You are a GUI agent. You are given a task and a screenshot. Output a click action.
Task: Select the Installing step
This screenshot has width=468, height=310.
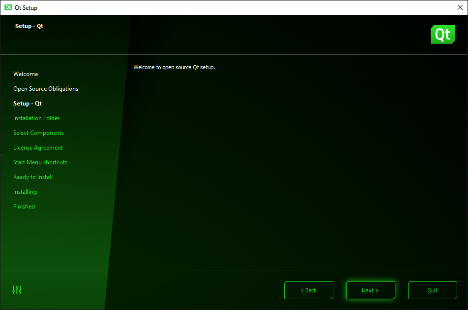click(25, 192)
